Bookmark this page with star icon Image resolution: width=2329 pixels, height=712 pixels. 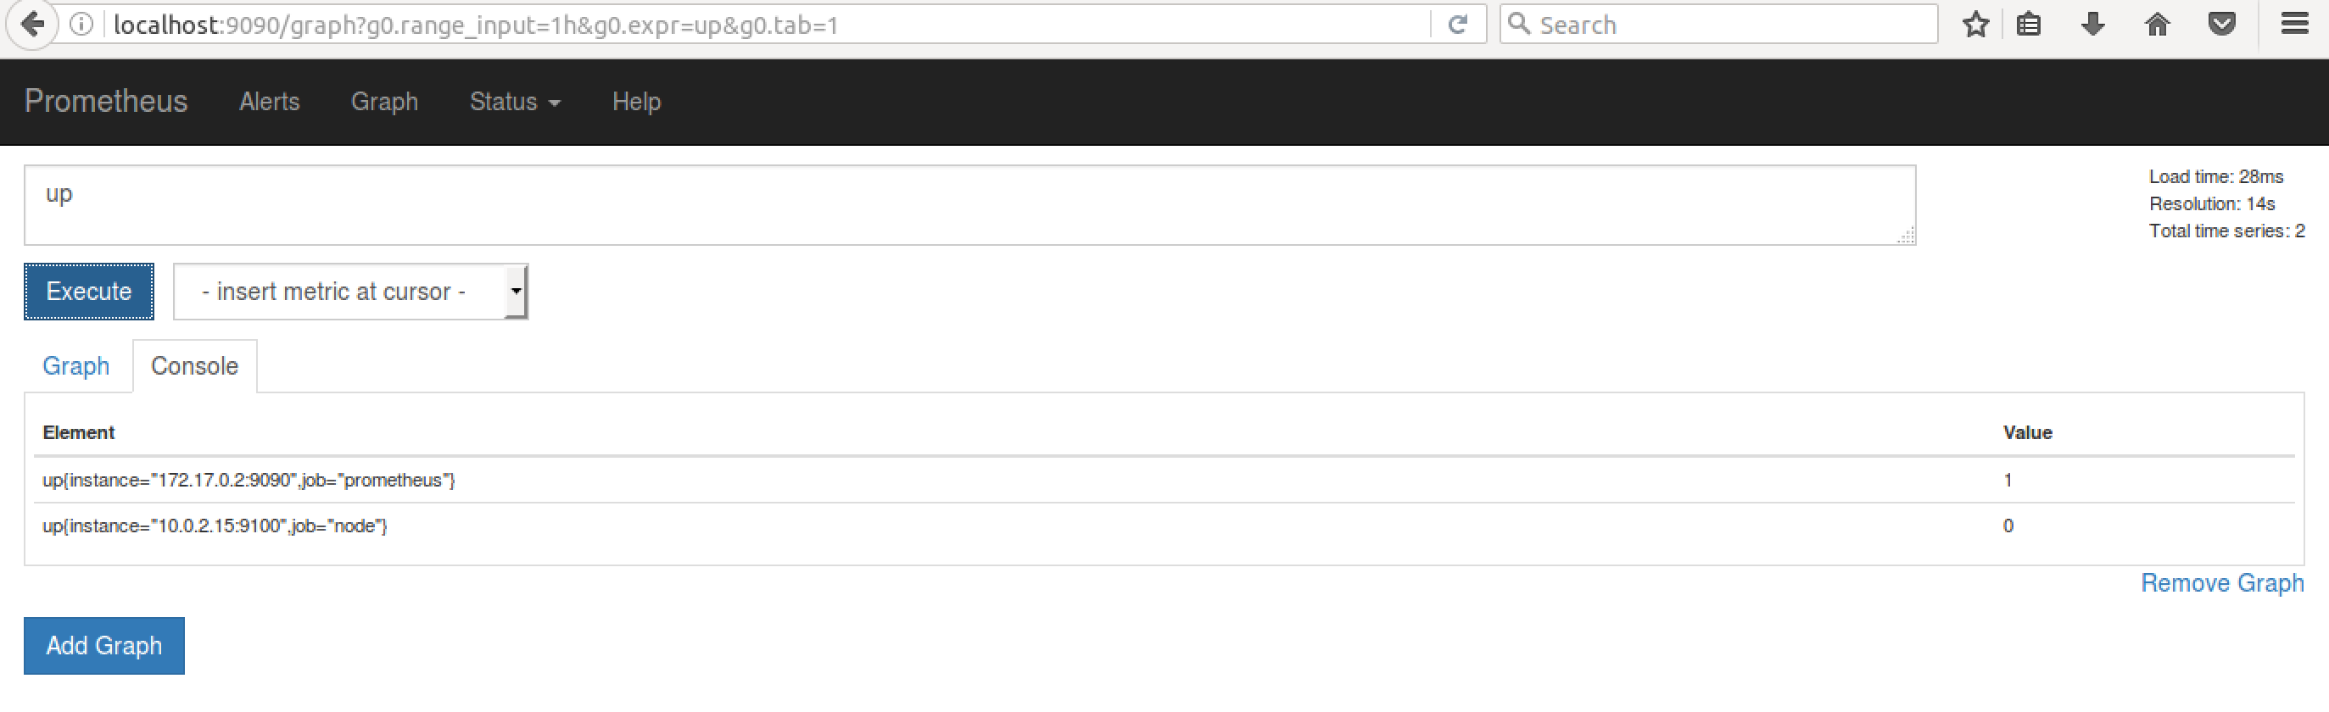click(x=1975, y=25)
